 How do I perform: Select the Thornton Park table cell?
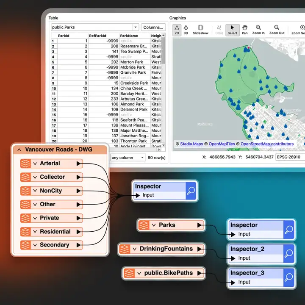(135, 141)
